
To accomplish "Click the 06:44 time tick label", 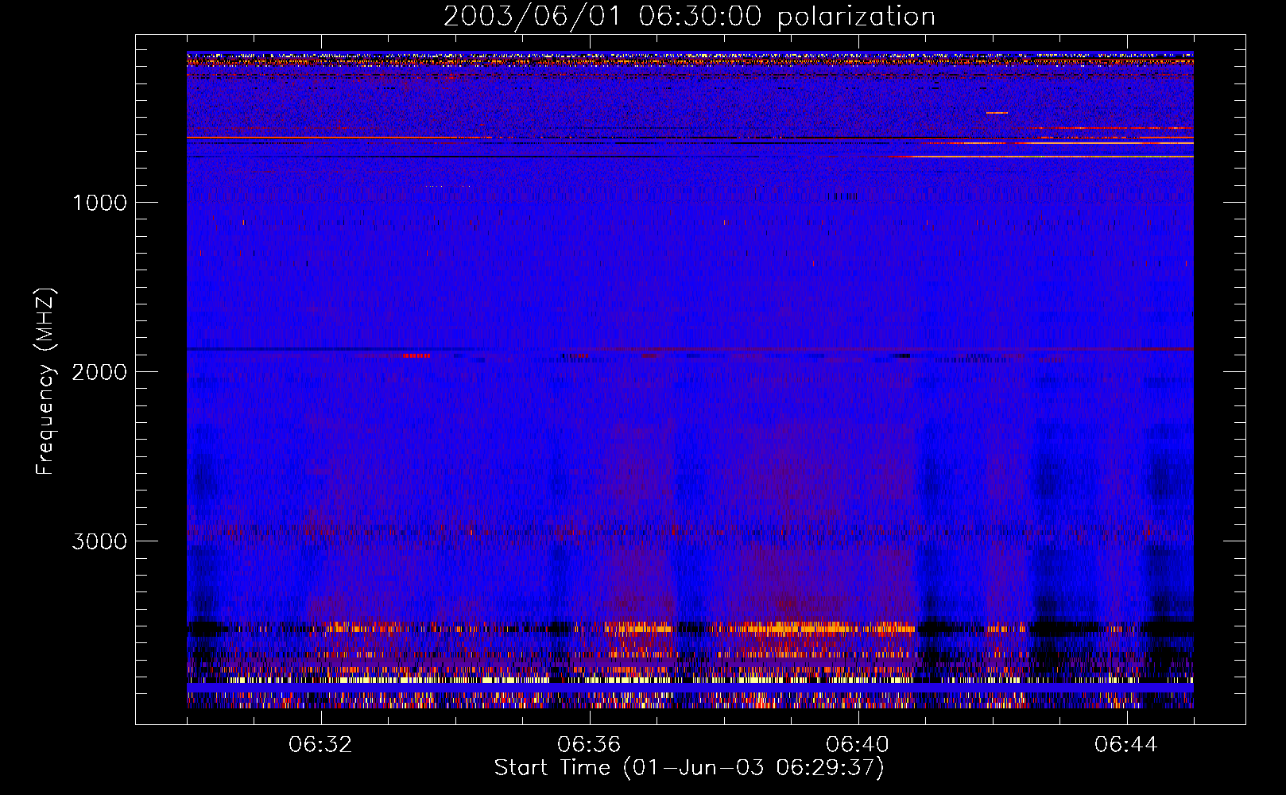I will [x=1126, y=745].
